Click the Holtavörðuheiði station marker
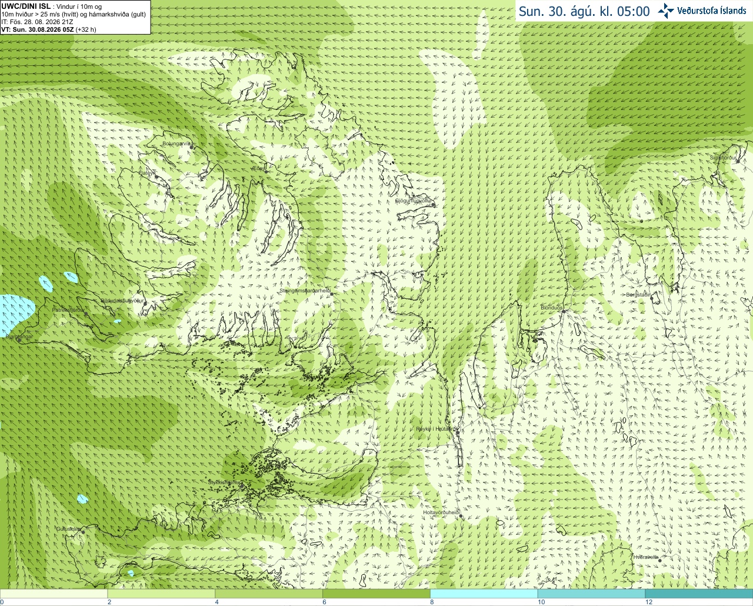753x606 pixels. (x=461, y=516)
